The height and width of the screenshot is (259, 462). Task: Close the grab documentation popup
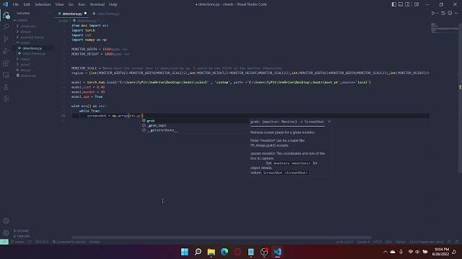[x=329, y=122]
